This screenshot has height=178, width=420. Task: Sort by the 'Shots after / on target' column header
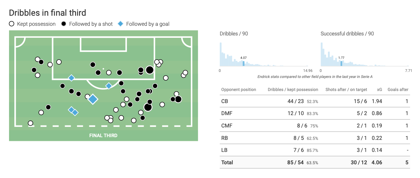click(x=346, y=90)
